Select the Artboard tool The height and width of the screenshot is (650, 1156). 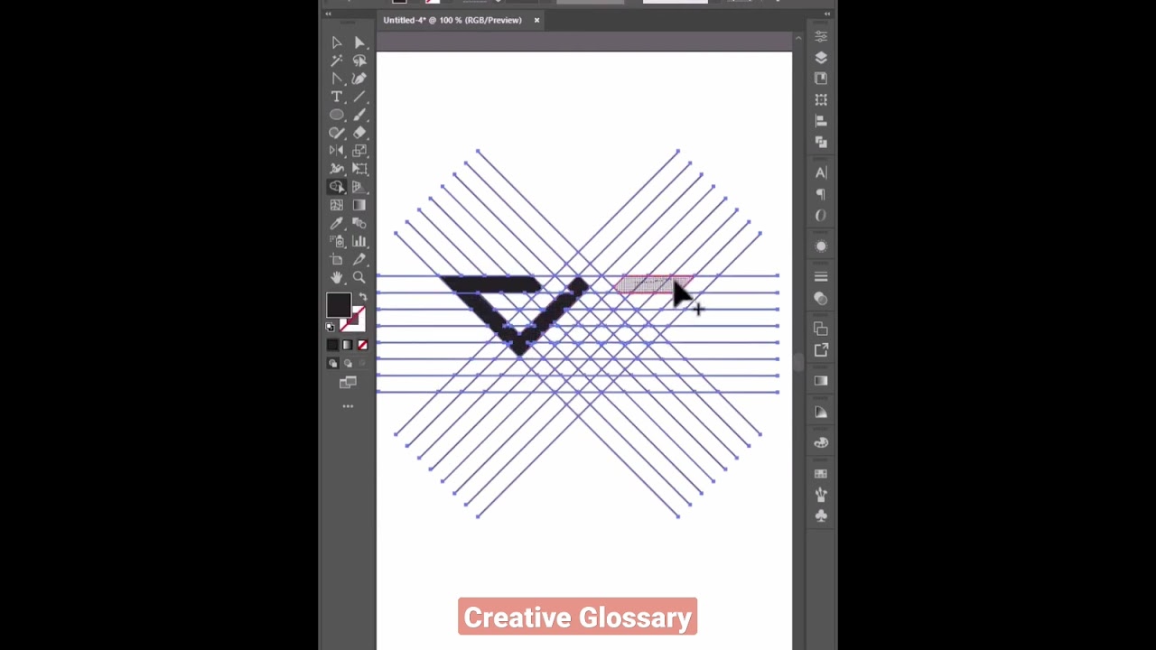tap(337, 259)
